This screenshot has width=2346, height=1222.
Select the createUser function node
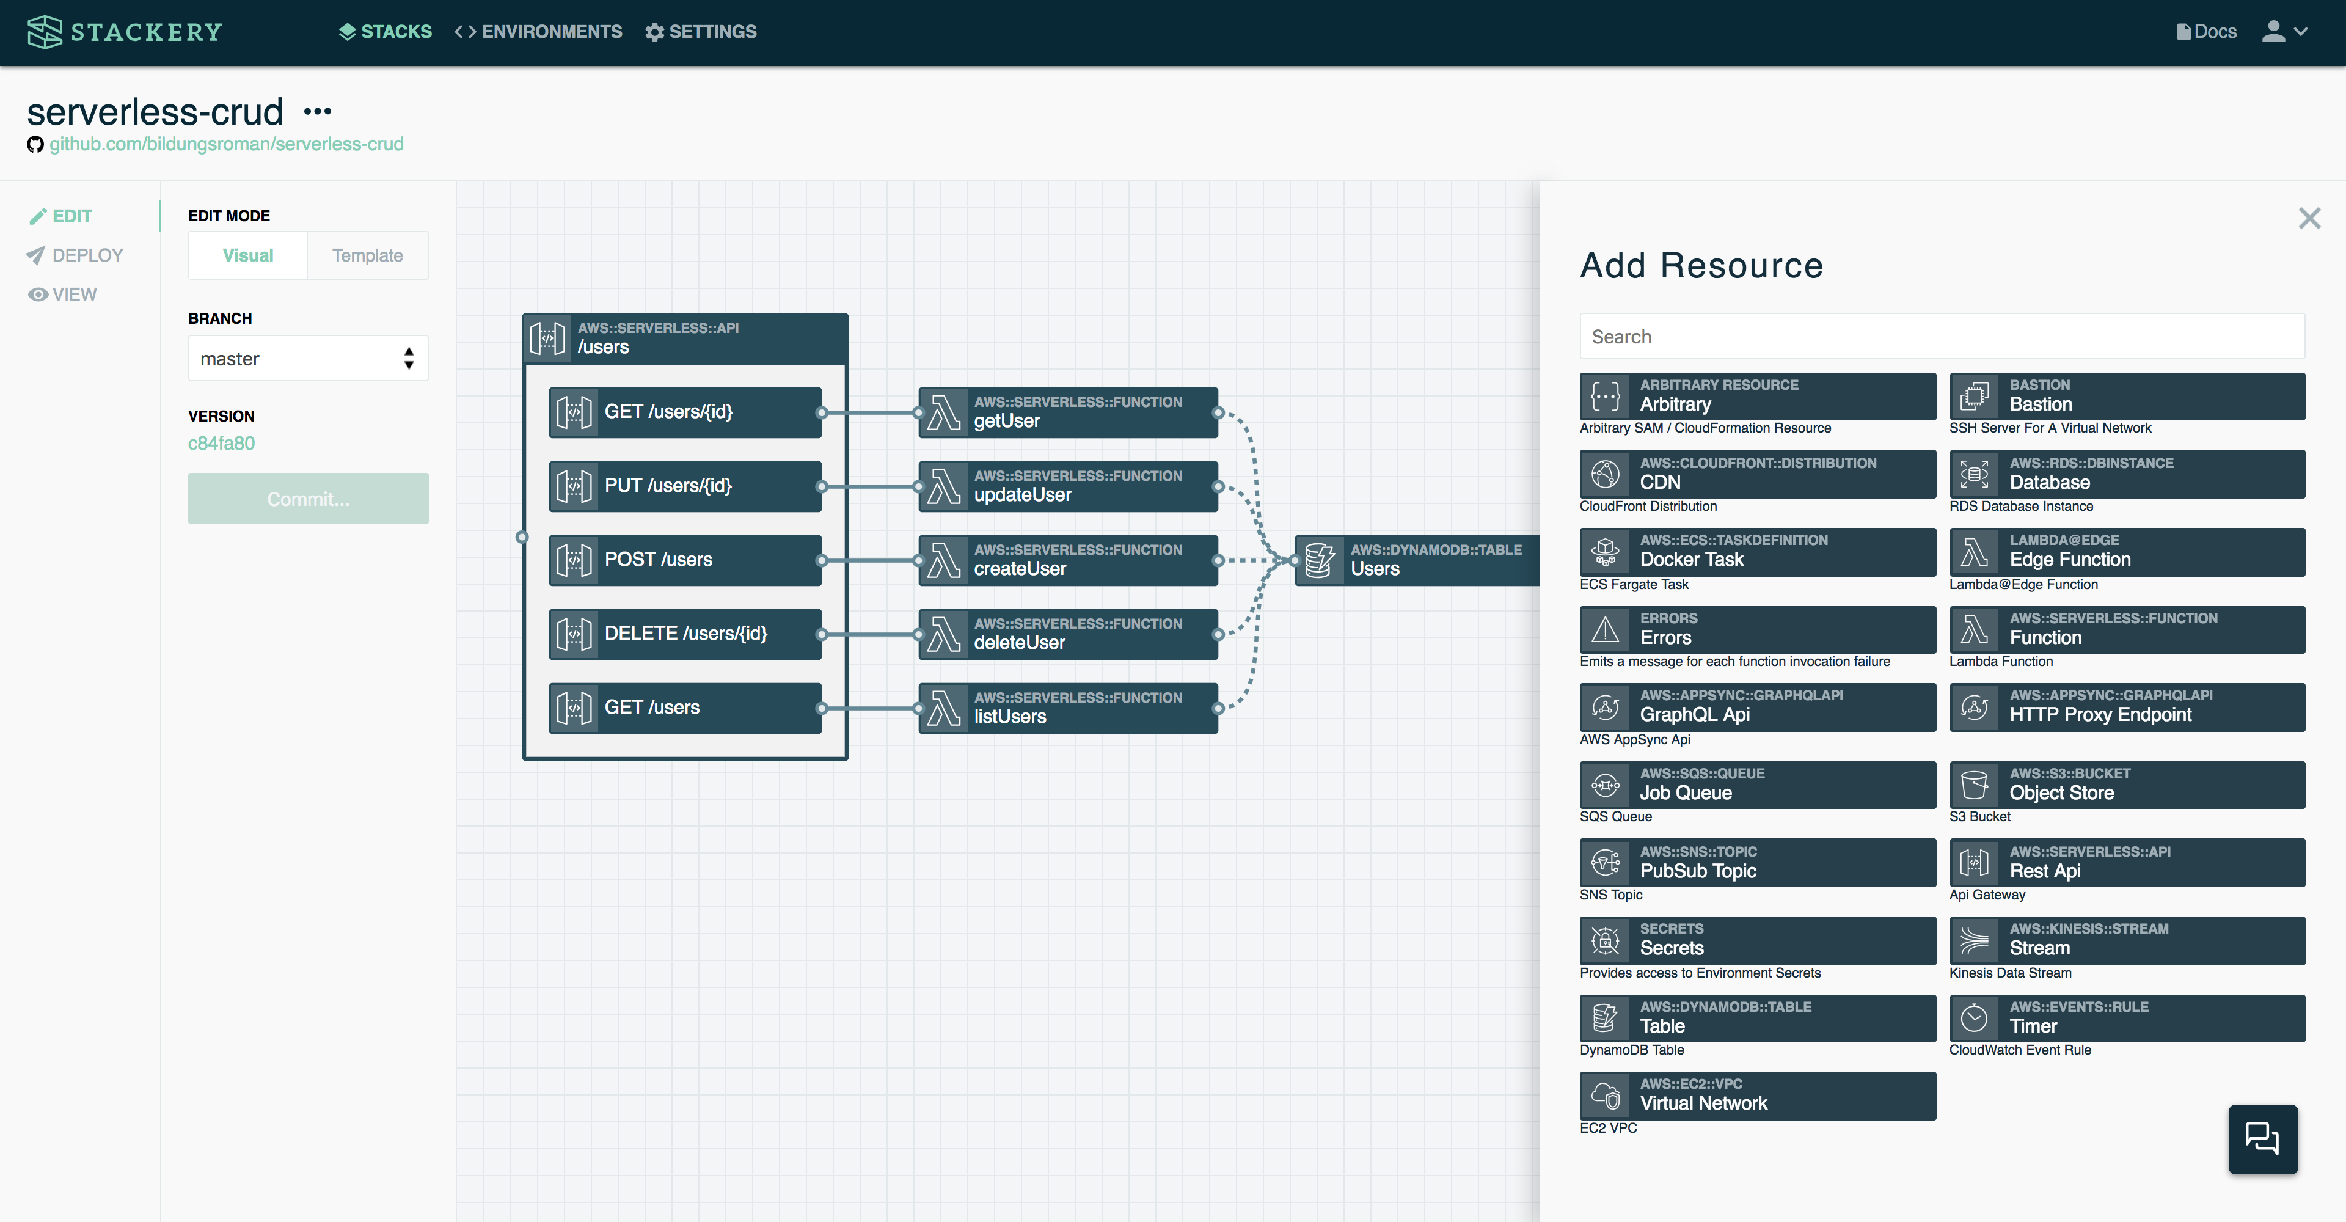click(x=1067, y=559)
